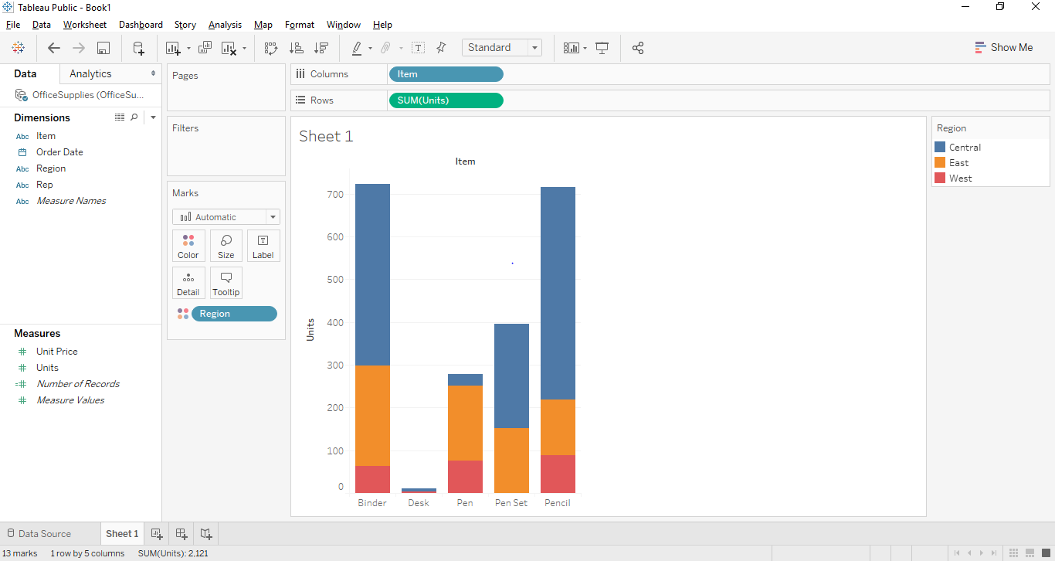Open the Data/Analytics pane switcher arrows
The height and width of the screenshot is (561, 1055).
coord(153,73)
